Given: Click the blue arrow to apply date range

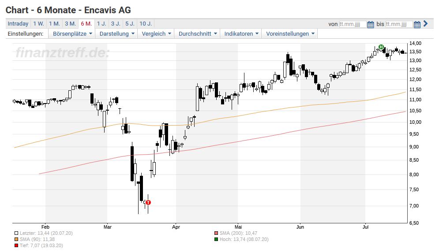Looking at the screenshot, I should (x=426, y=23).
